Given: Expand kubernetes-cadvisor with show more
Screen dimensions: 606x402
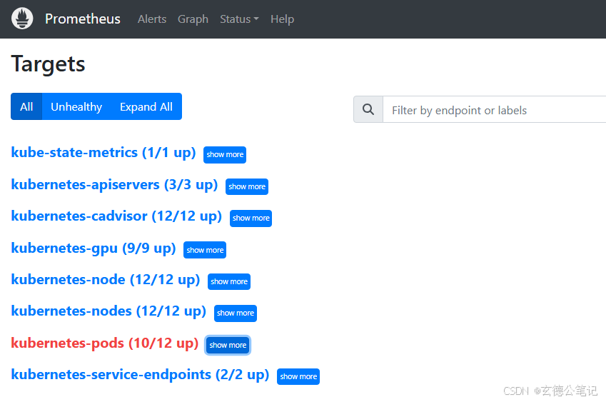Looking at the screenshot, I should coord(251,218).
